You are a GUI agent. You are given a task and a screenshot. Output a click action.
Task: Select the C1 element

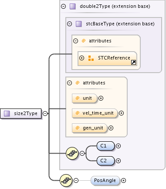click(x=105, y=146)
